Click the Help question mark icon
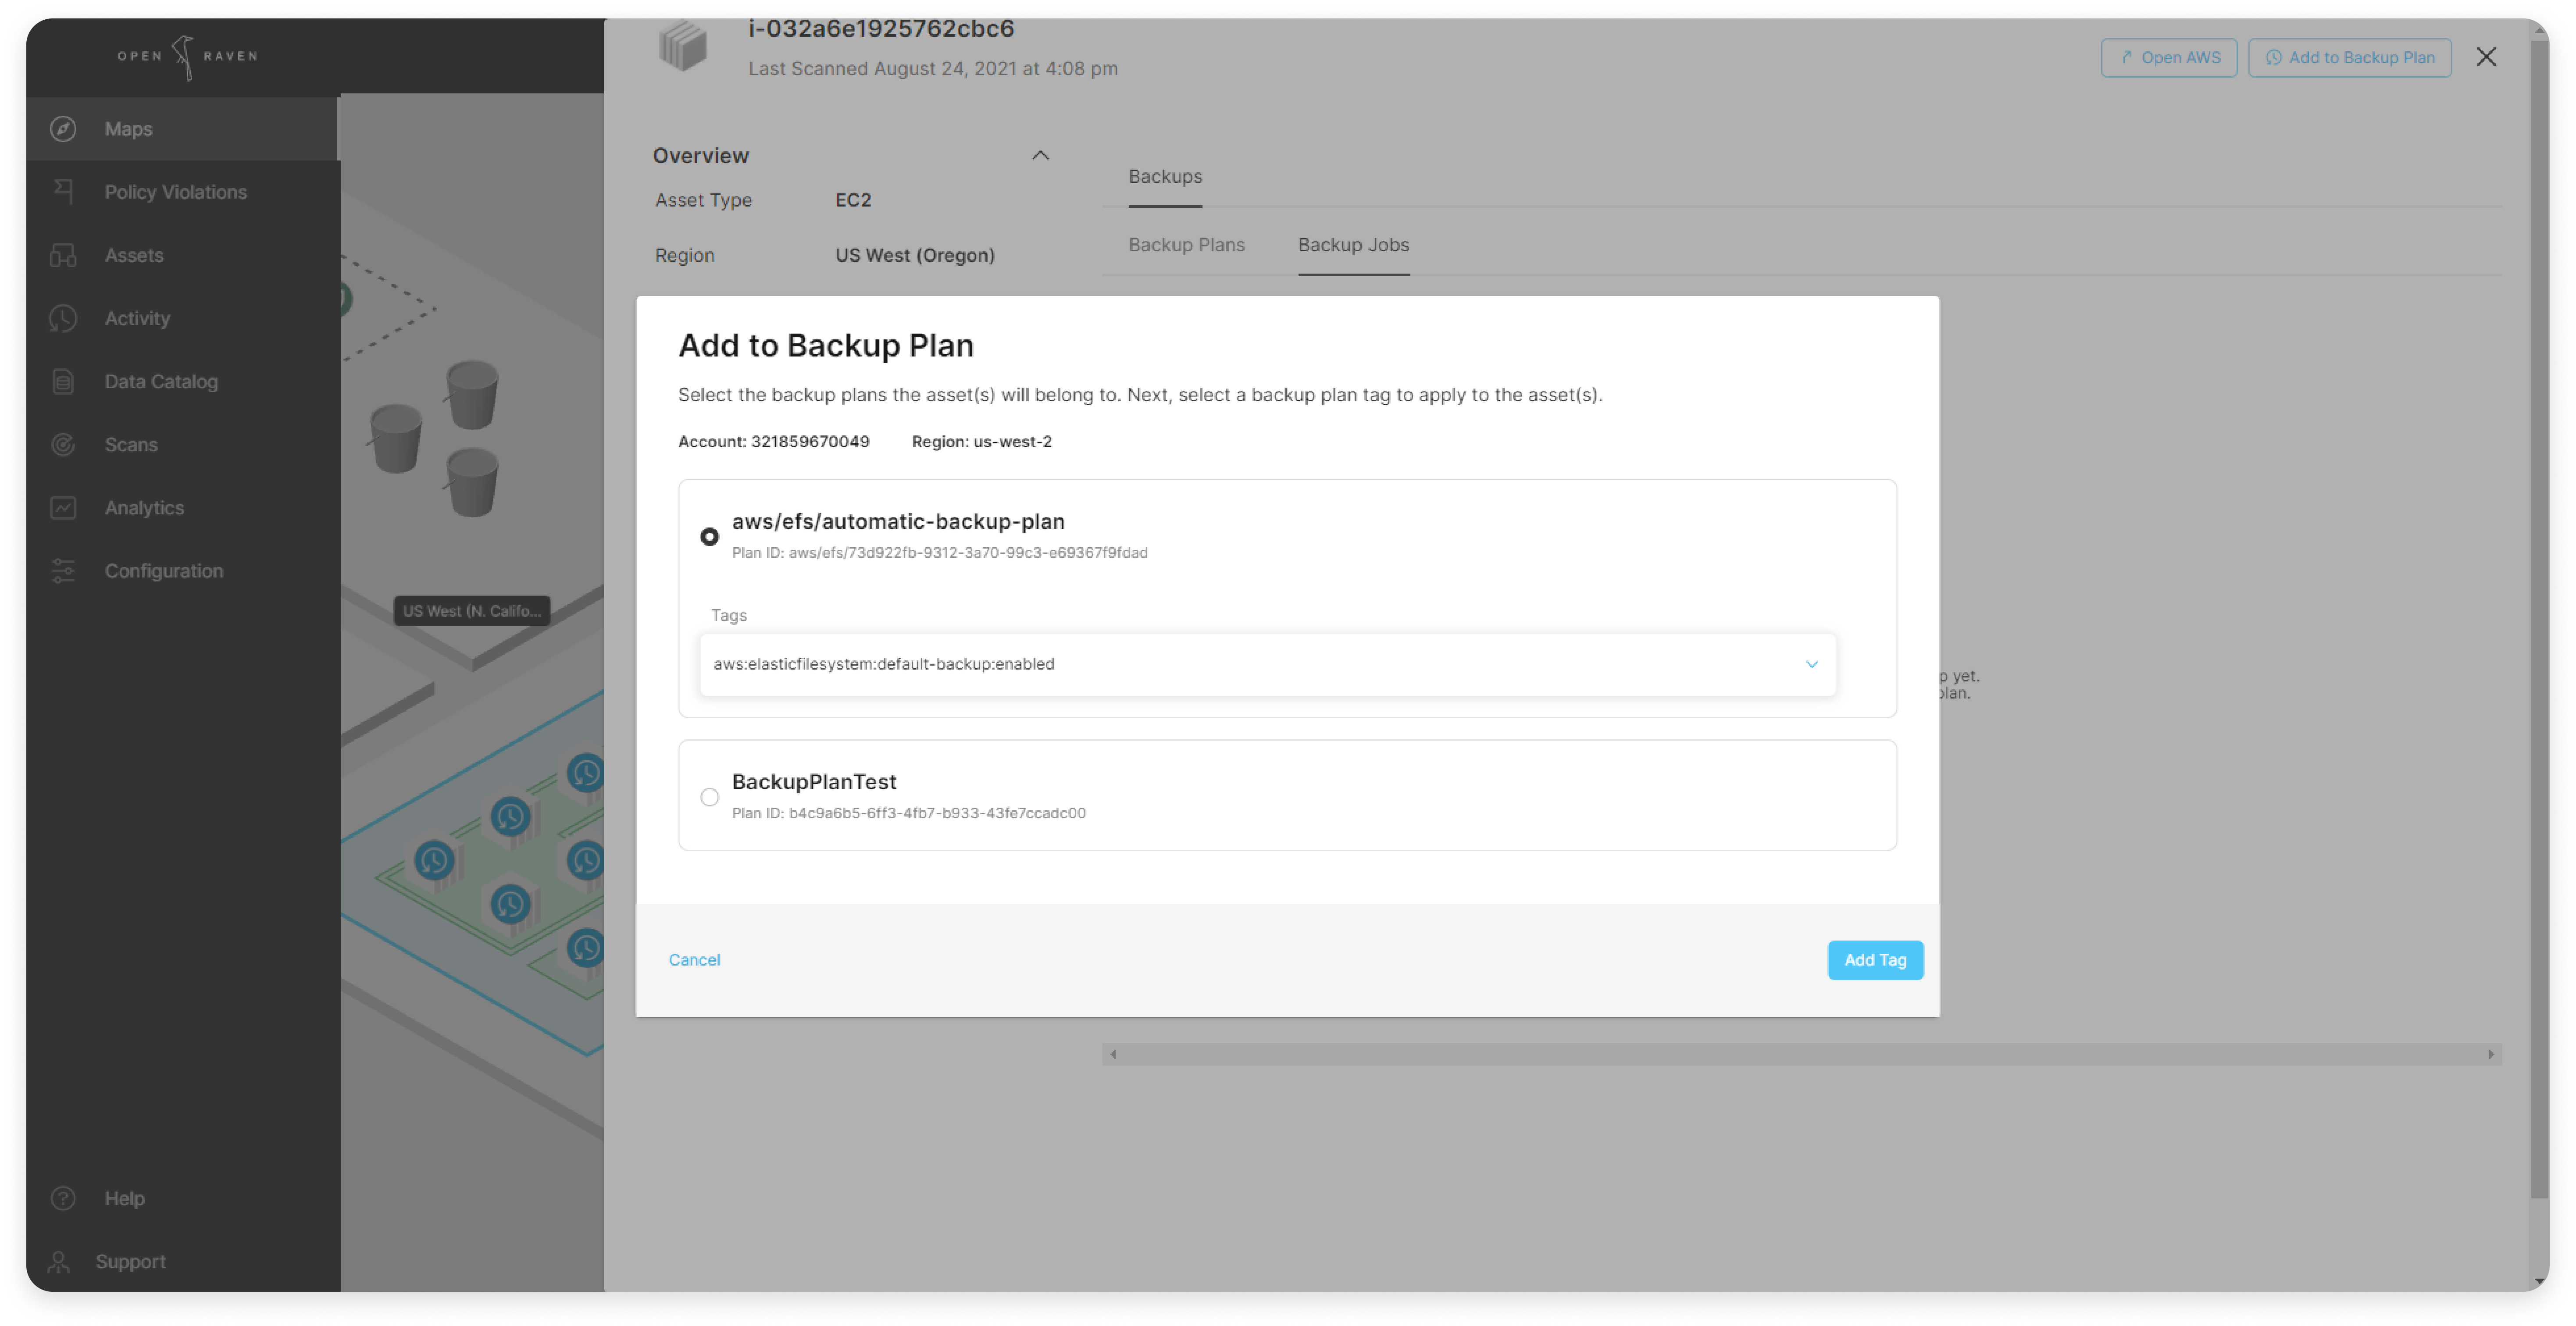The height and width of the screenshot is (1326, 2576). tap(63, 1198)
